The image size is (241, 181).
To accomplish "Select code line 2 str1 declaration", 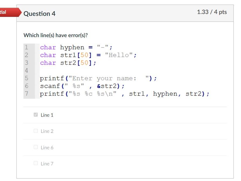I will [x=88, y=55].
